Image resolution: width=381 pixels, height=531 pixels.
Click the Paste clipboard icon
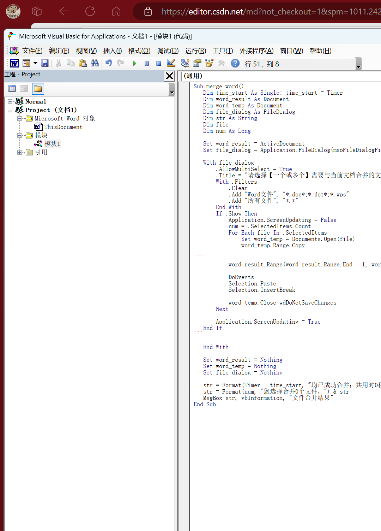(x=83, y=63)
